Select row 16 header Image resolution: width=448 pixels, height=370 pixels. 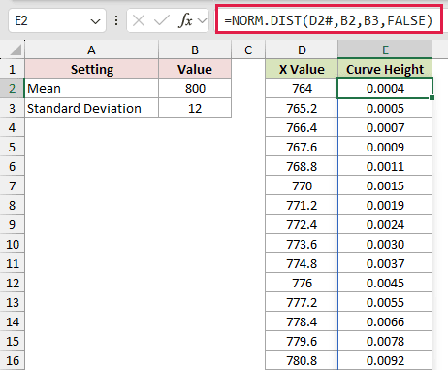[x=13, y=360]
